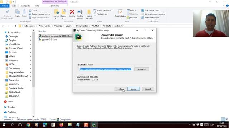
Task: Open File Explorer taskbar icon
Action: coord(69,125)
